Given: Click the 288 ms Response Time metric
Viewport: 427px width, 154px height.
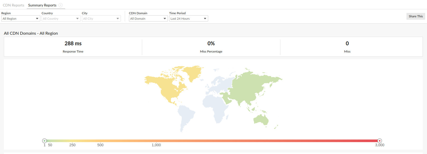Looking at the screenshot, I should (73, 43).
